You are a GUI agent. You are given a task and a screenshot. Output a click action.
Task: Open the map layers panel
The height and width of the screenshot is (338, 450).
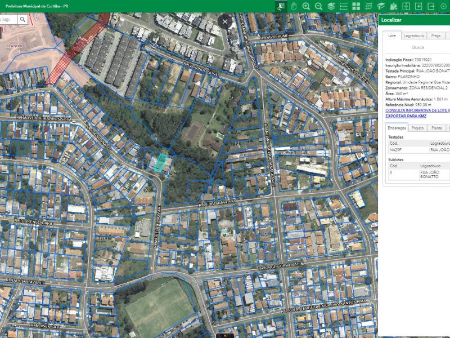pyautogui.click(x=331, y=6)
